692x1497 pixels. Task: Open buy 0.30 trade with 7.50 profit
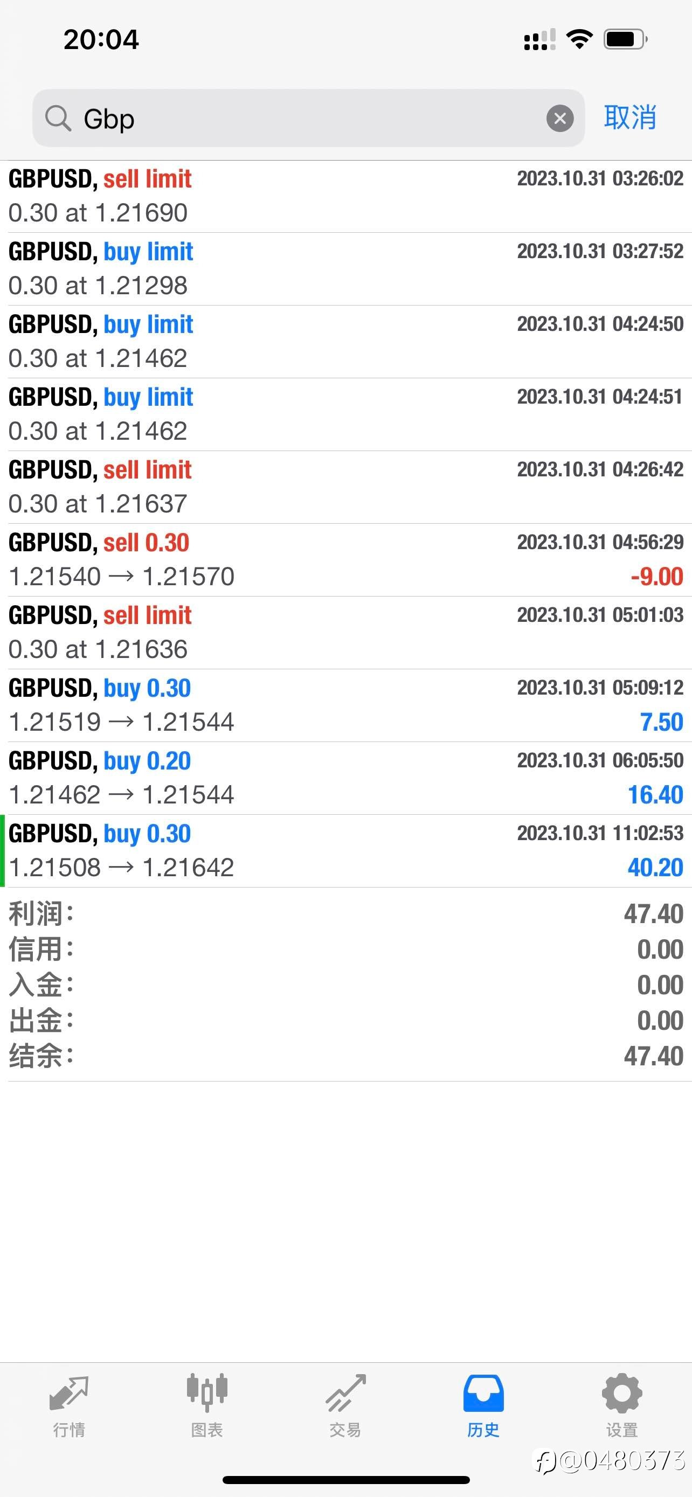(x=345, y=705)
